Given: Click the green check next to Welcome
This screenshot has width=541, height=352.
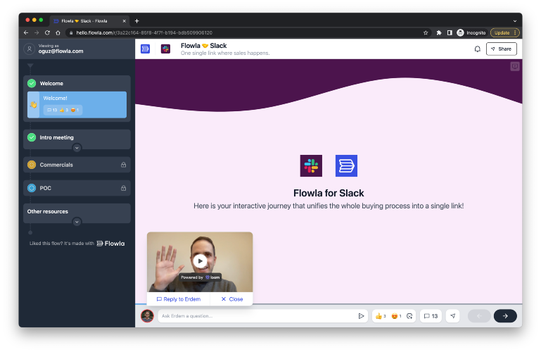Looking at the screenshot, I should pos(32,84).
